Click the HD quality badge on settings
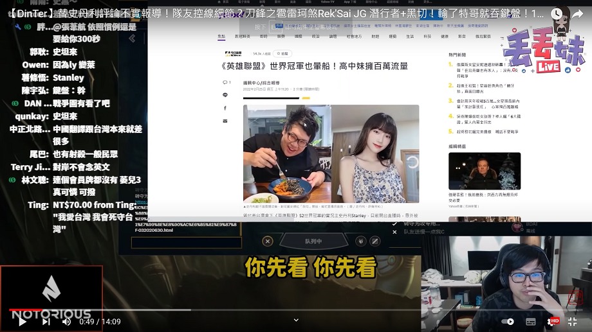The height and width of the screenshot is (332, 592). [x=555, y=320]
